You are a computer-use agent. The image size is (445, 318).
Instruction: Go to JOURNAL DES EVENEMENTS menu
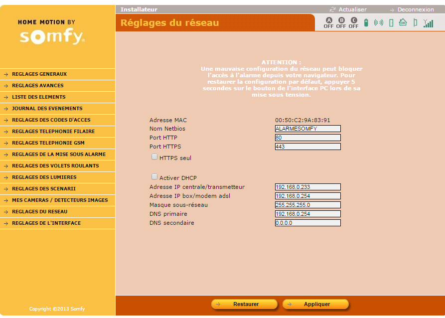[x=47, y=109]
